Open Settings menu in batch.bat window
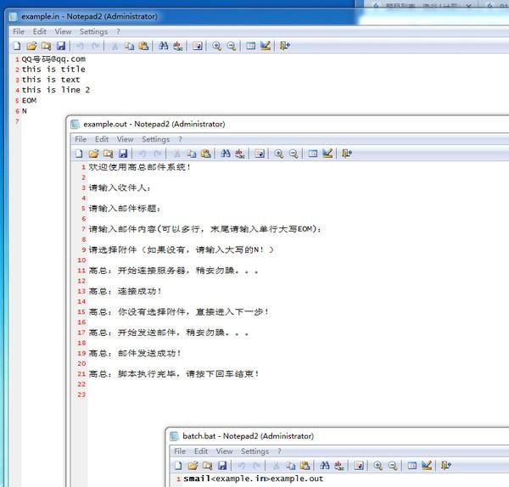This screenshot has width=509, height=487. coord(255,451)
